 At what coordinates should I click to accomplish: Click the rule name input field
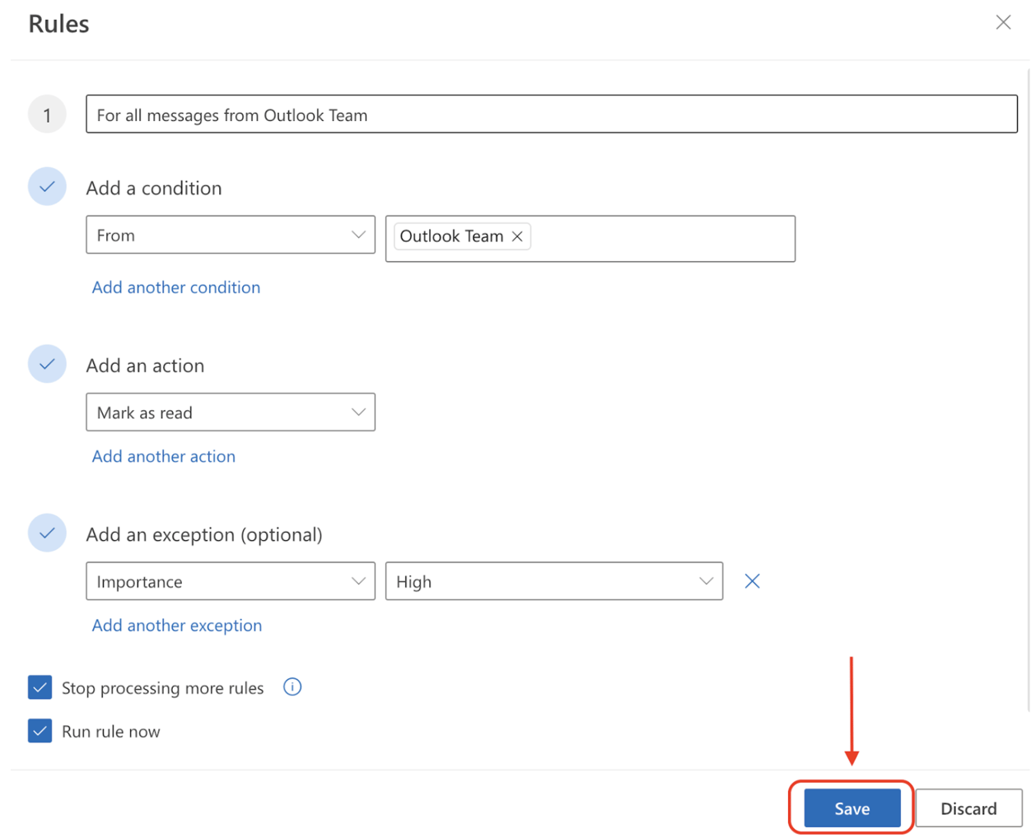tap(552, 114)
